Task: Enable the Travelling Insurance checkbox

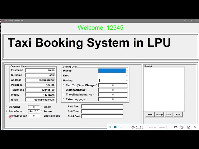Action: pyautogui.click(x=64, y=94)
